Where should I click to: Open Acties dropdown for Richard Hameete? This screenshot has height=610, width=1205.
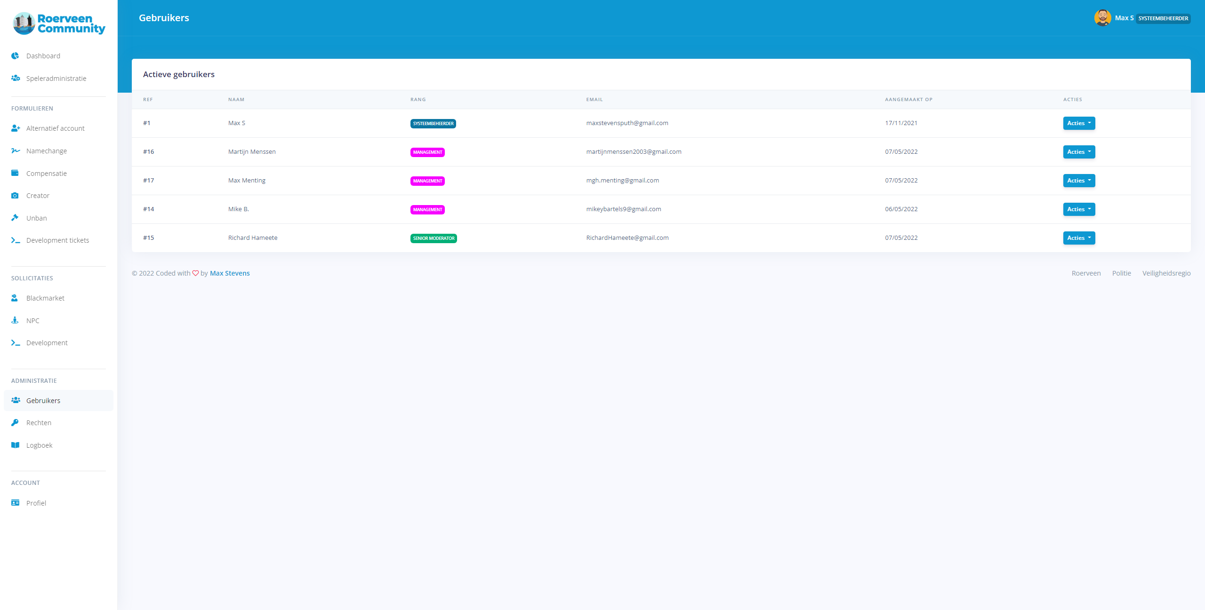coord(1078,238)
